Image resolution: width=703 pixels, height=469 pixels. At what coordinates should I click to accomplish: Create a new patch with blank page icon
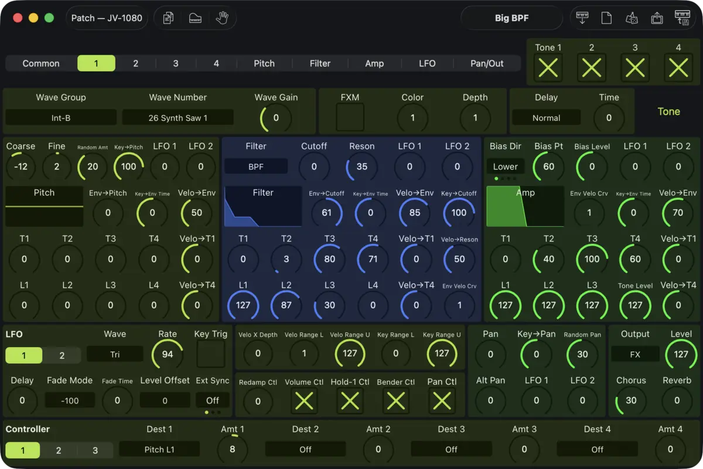click(607, 18)
